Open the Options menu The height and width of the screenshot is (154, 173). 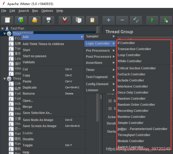point(47,11)
